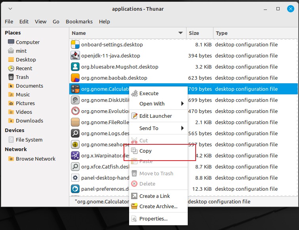
Task: Click the openjdk-11-java.desktop Java icon
Action: click(x=75, y=56)
